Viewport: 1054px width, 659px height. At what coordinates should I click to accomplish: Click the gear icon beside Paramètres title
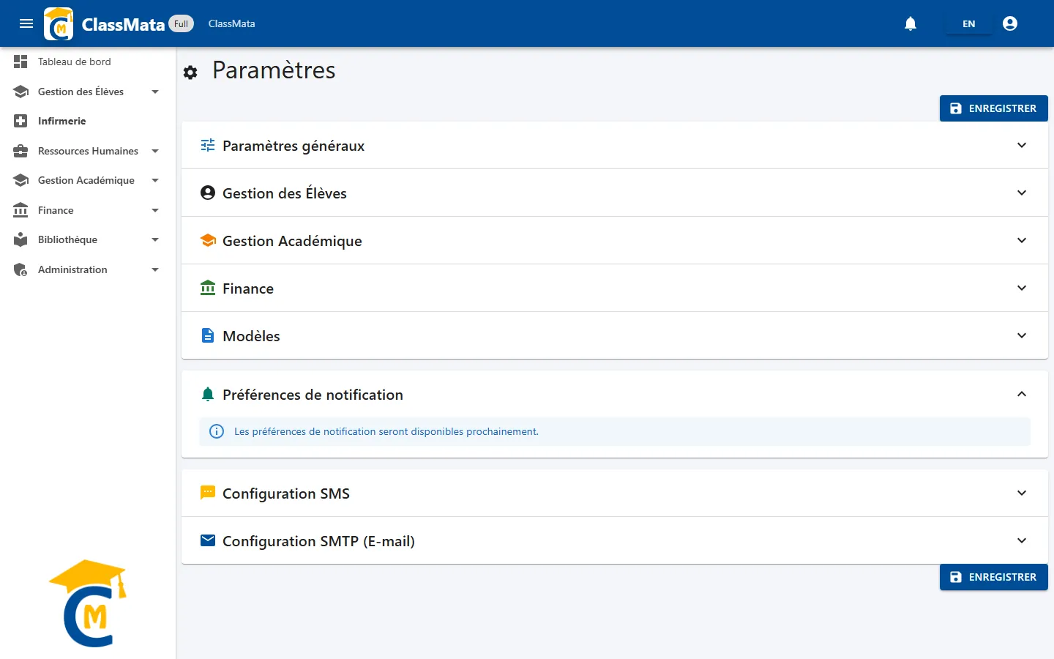[190, 72]
